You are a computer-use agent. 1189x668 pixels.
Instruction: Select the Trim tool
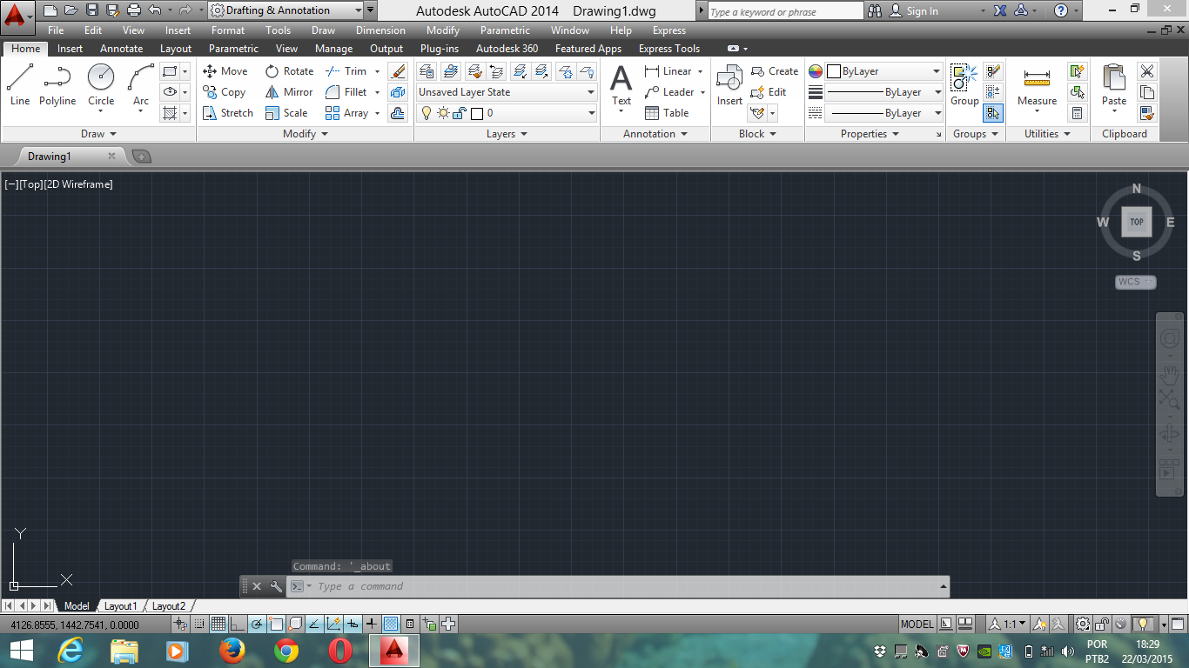tap(346, 71)
